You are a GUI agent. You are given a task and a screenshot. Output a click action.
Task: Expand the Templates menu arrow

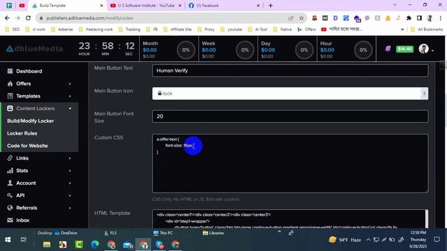tap(70, 96)
